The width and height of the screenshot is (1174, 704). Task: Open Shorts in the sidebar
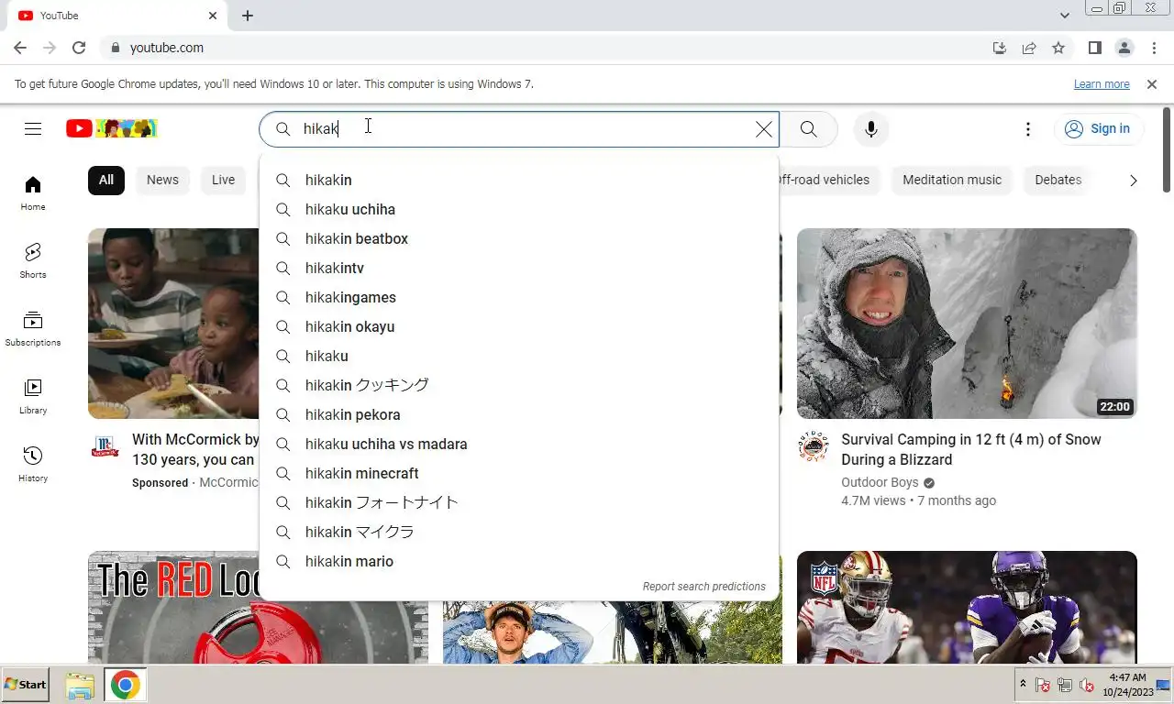click(x=33, y=260)
